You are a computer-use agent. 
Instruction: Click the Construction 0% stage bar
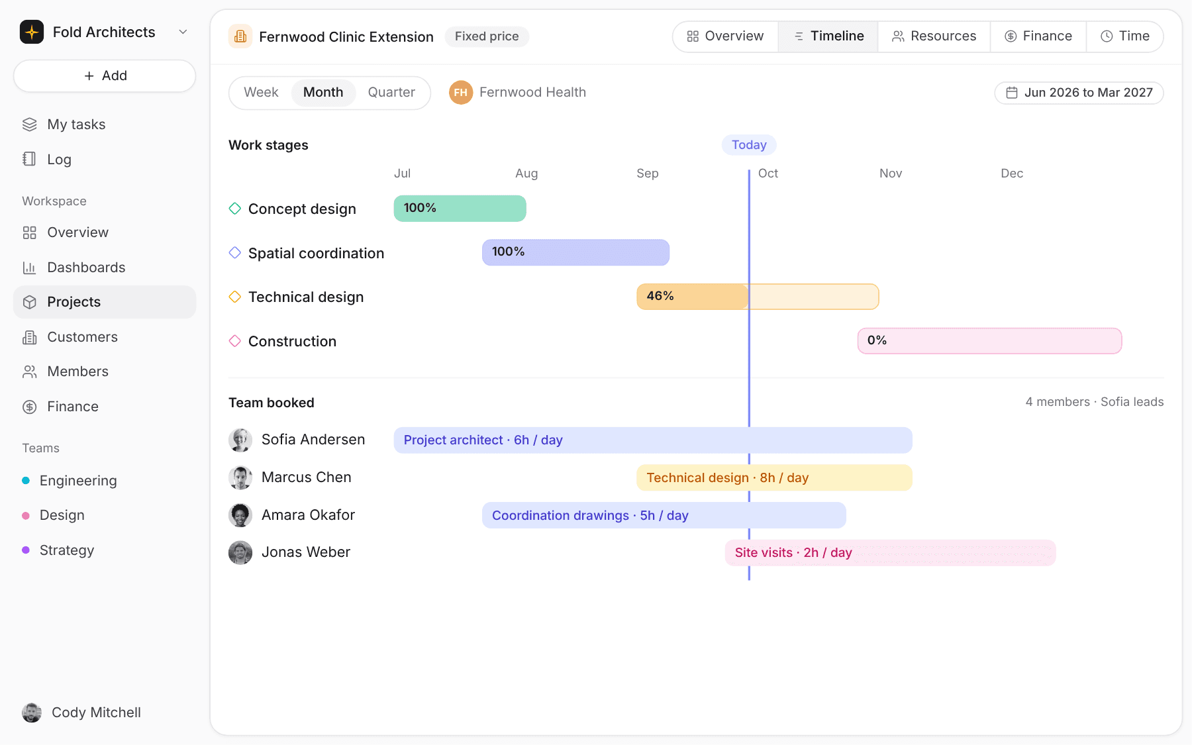(989, 341)
